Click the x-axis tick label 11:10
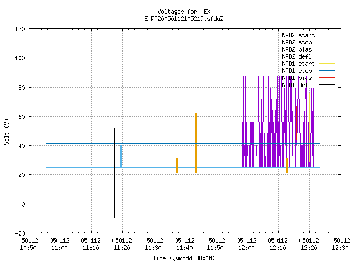Image resolution: width=351 pixels, height=263 pixels. (90, 248)
